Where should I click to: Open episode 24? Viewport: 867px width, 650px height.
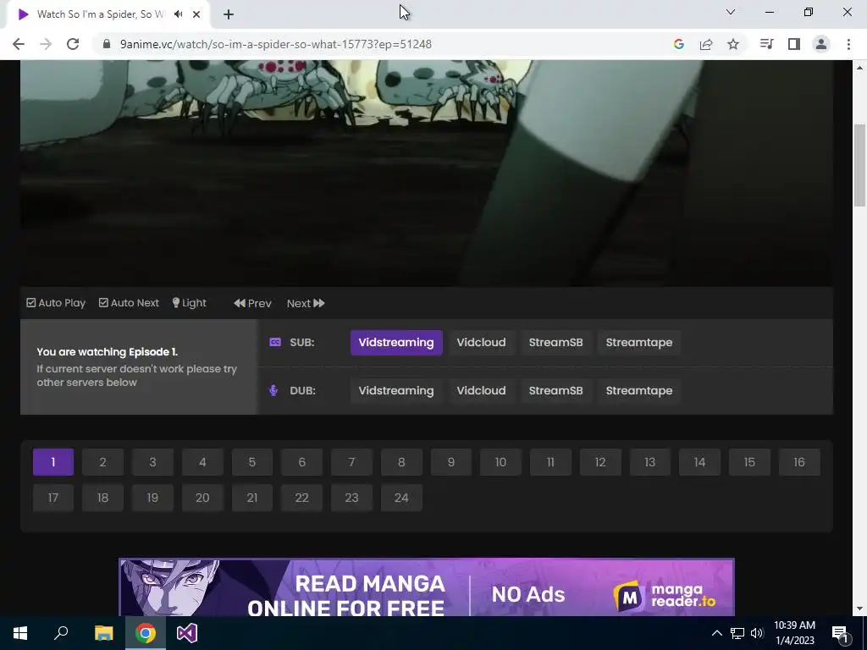[x=401, y=498]
